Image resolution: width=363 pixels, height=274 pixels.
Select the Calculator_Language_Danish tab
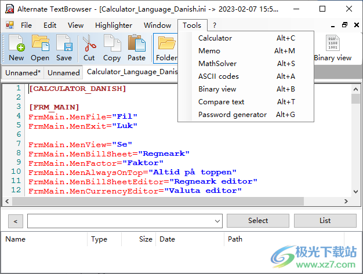coord(132,72)
